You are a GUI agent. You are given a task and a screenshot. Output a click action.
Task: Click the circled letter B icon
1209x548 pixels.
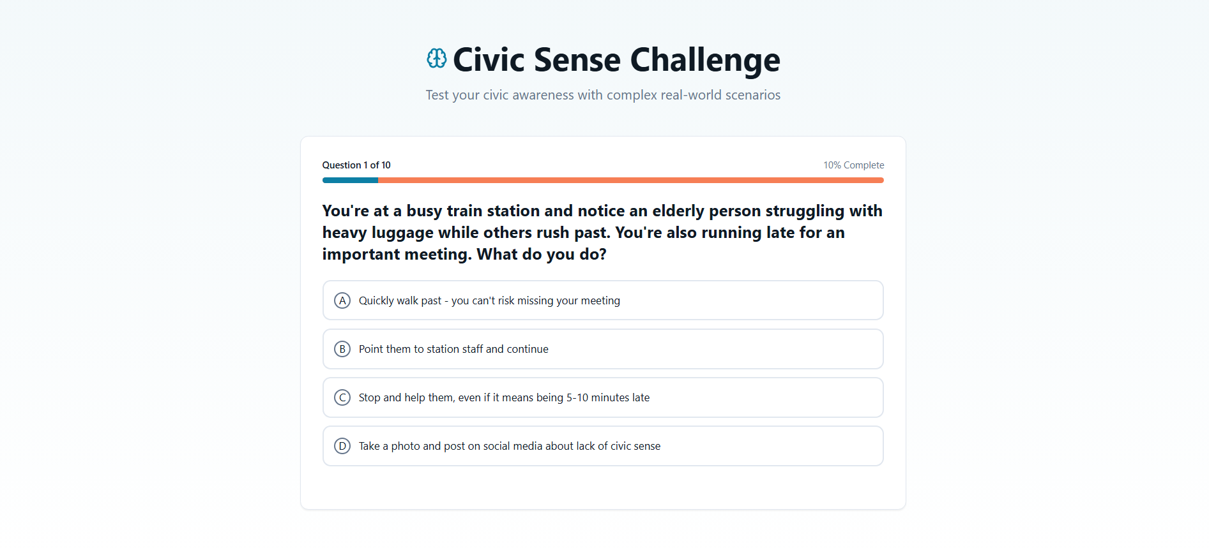(x=342, y=349)
